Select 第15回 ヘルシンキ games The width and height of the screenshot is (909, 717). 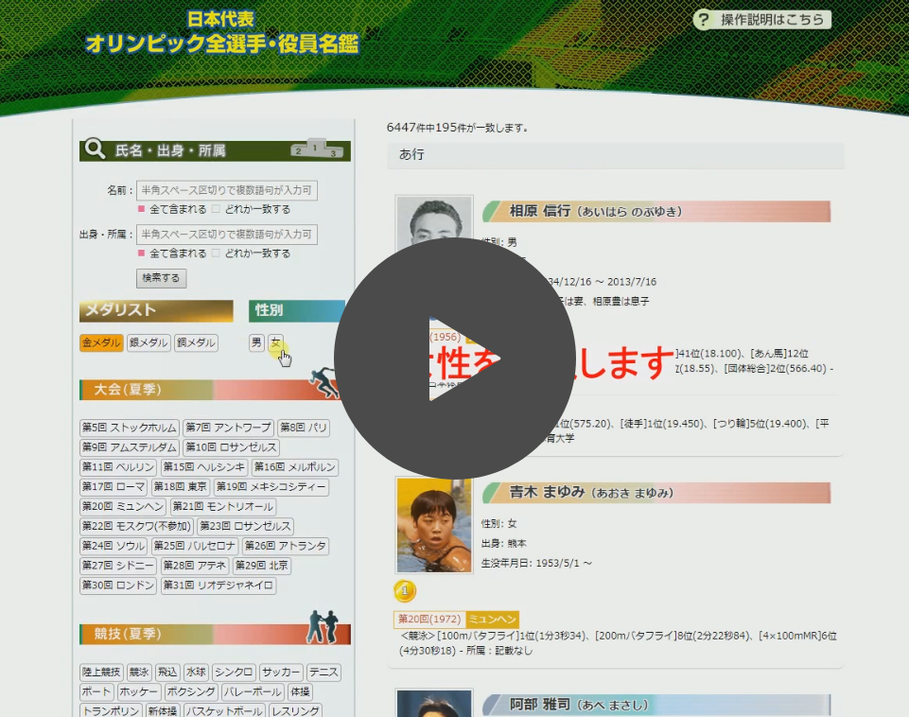pos(204,467)
